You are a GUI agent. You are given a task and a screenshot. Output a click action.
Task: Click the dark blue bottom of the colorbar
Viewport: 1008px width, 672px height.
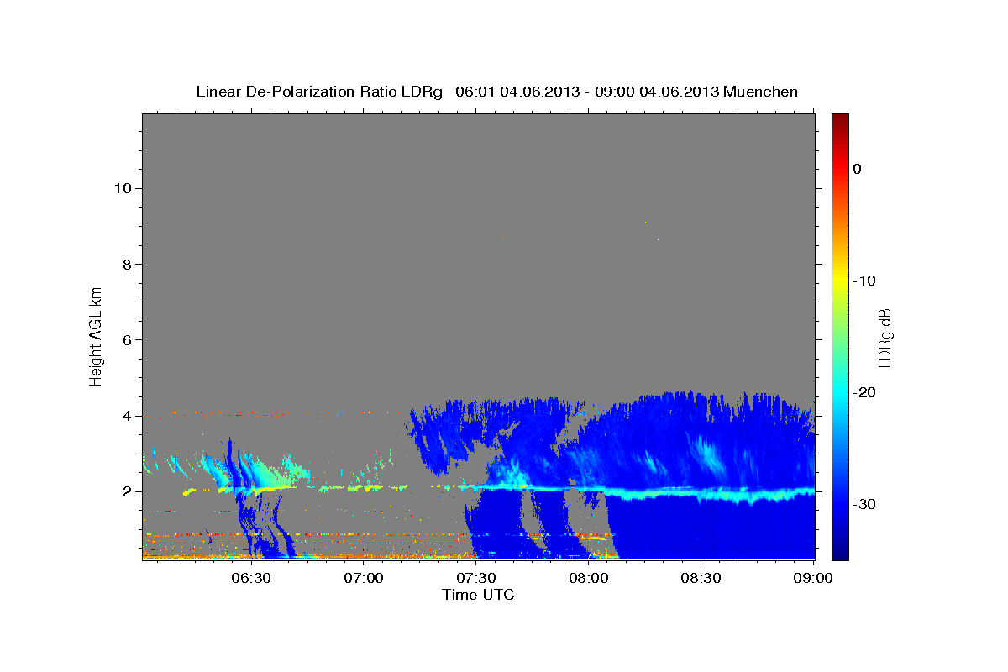tap(840, 554)
